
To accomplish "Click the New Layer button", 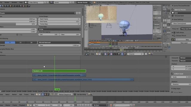I will 181,43.
